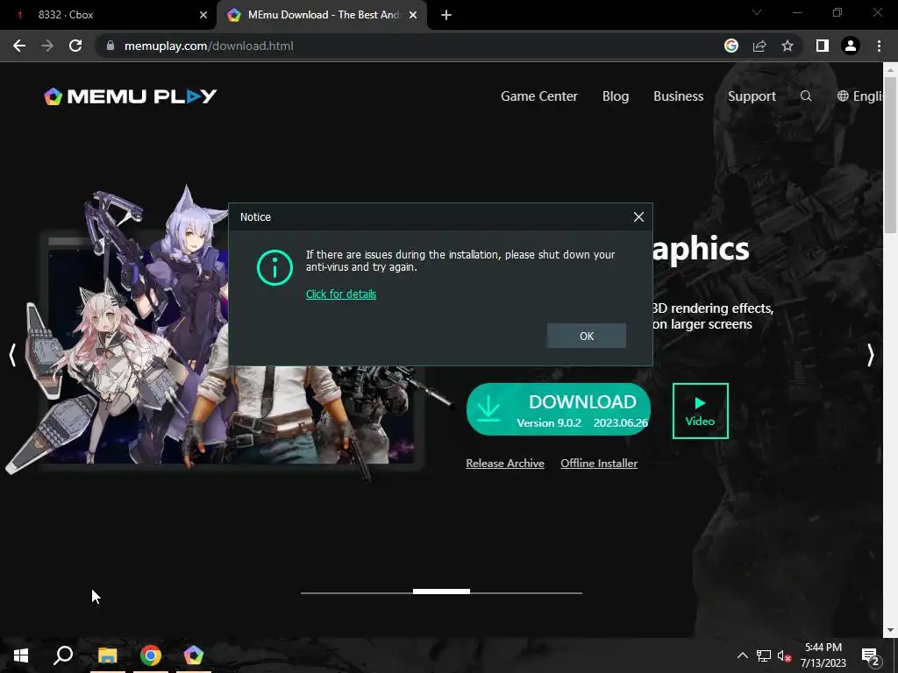Open the Windows Start menu
This screenshot has height=673, width=898.
coord(21,655)
